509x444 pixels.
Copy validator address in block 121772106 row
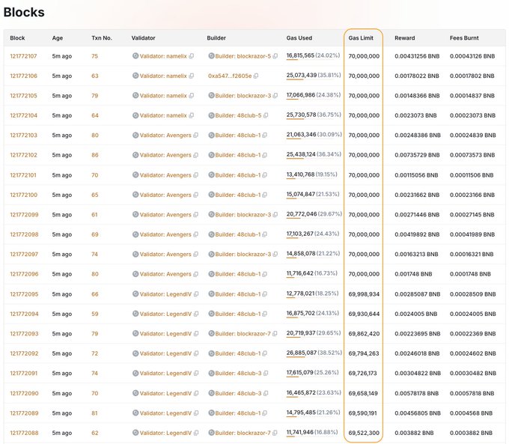coord(191,76)
